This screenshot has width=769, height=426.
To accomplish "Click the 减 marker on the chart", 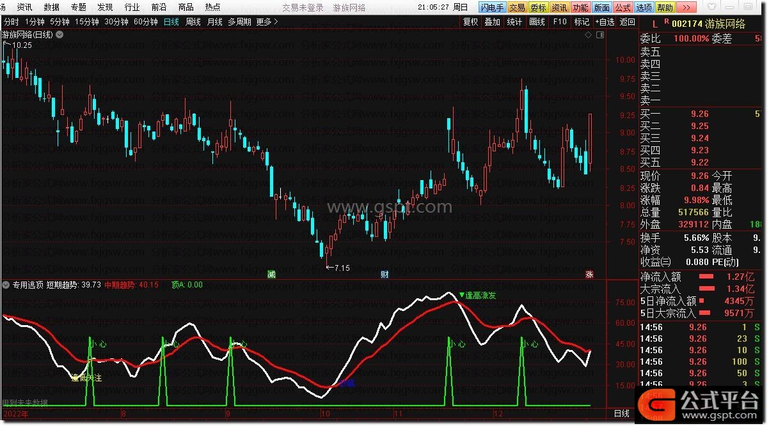I will click(x=271, y=275).
